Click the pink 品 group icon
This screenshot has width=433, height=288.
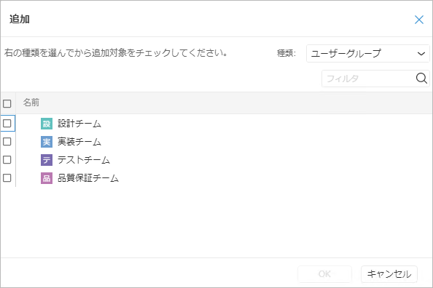tap(47, 178)
